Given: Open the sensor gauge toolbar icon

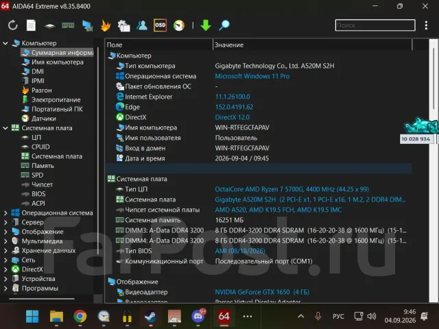Looking at the screenshot, I should point(179,25).
